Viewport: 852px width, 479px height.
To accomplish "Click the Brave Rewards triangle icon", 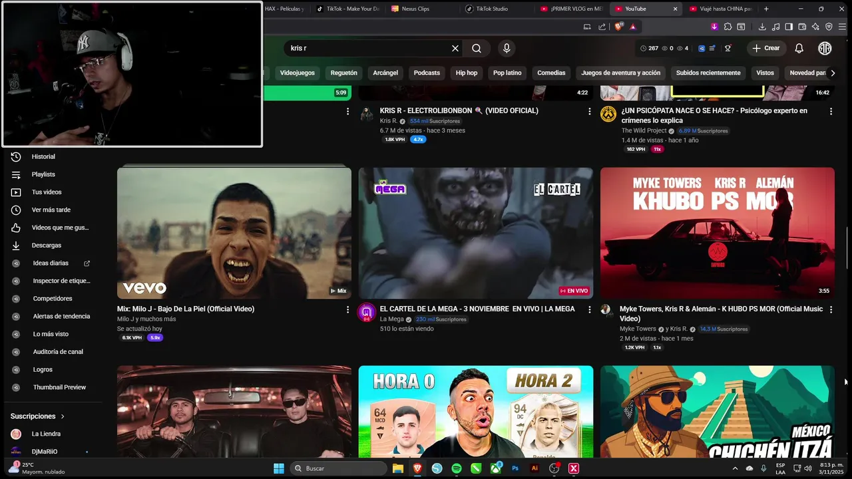I will click(x=632, y=27).
